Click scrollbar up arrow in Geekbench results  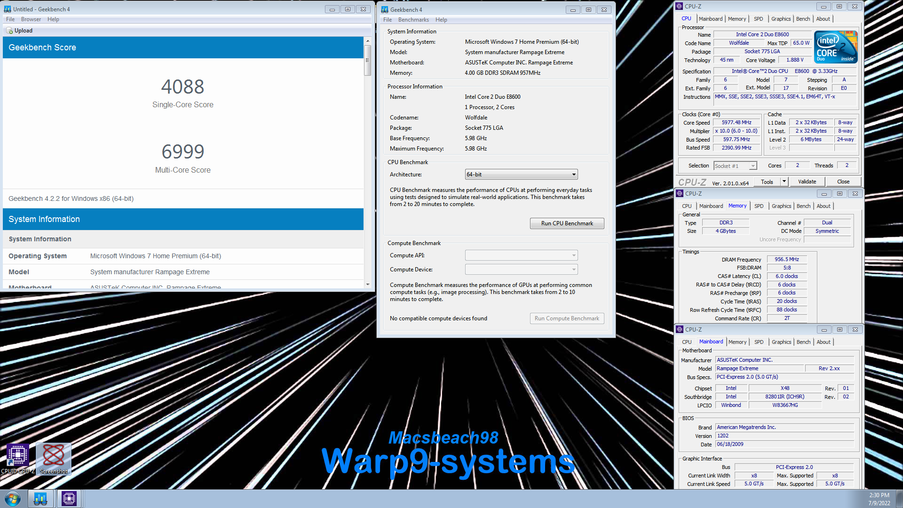point(368,41)
